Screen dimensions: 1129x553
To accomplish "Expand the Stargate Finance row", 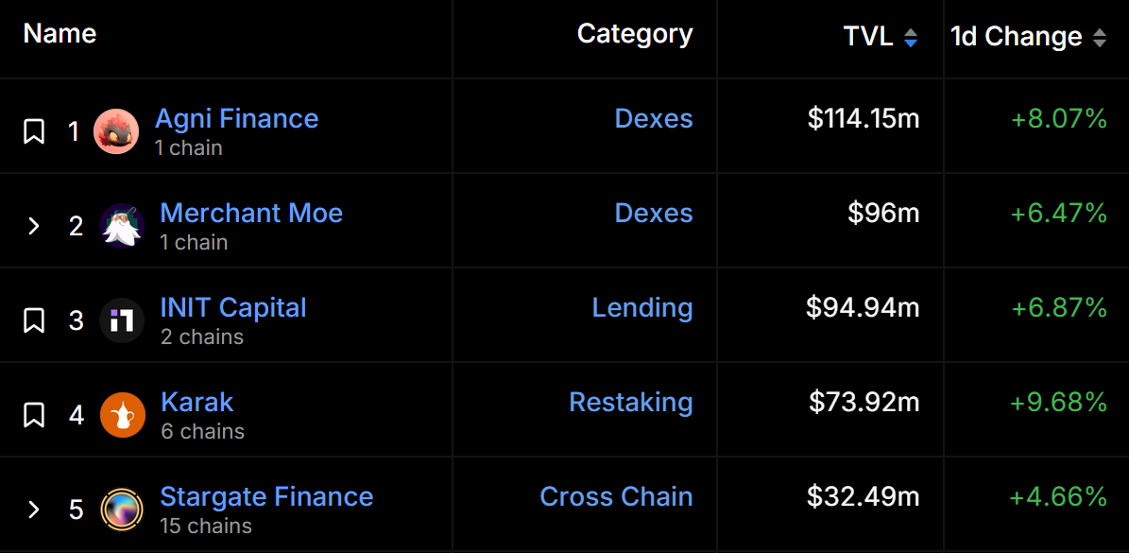I will click(x=33, y=510).
